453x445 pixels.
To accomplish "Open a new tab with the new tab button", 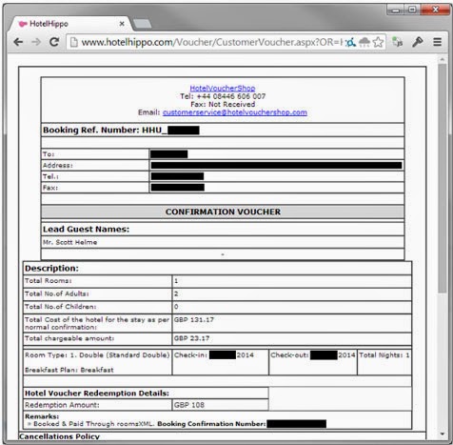I will (x=142, y=24).
